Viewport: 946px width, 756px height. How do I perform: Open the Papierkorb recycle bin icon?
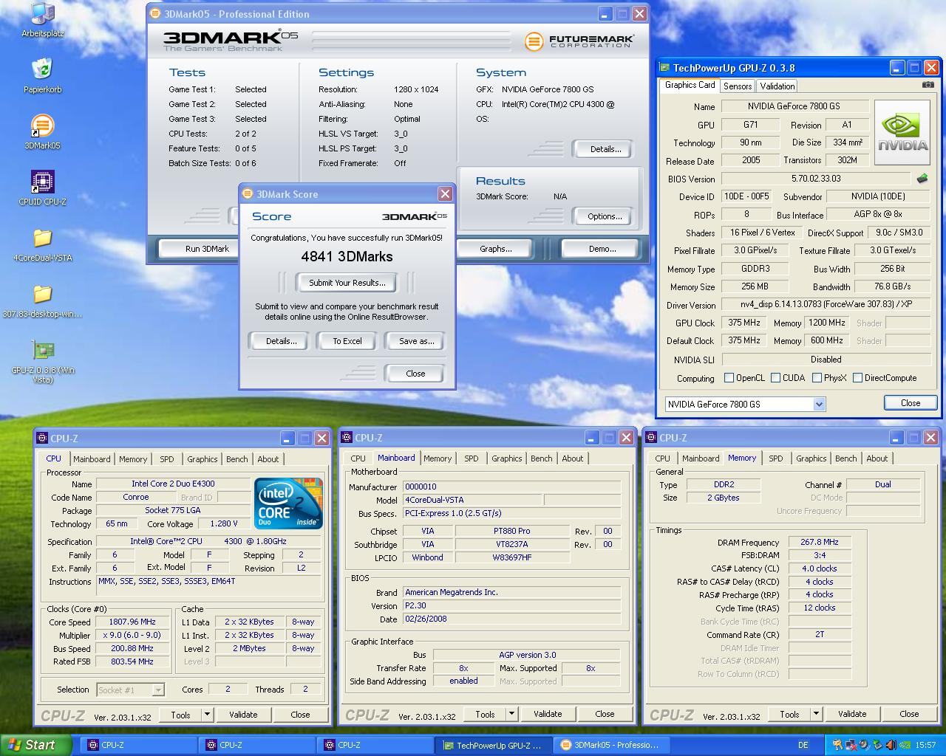43,70
